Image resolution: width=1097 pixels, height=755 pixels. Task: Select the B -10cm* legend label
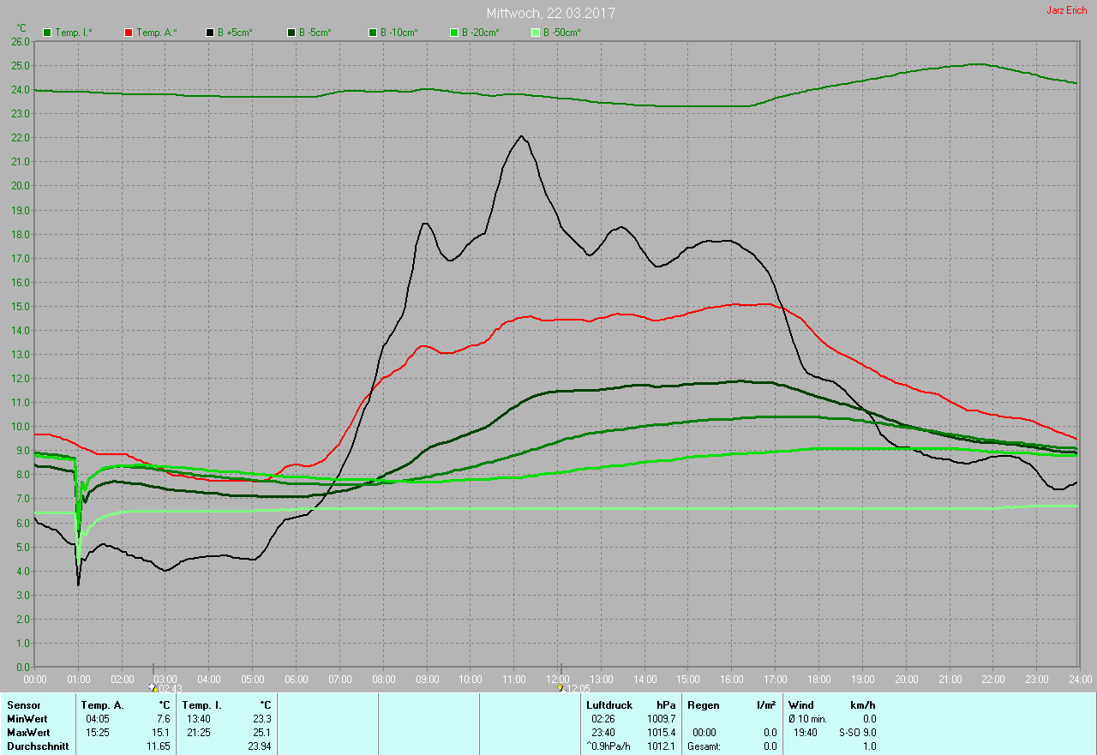(x=399, y=33)
